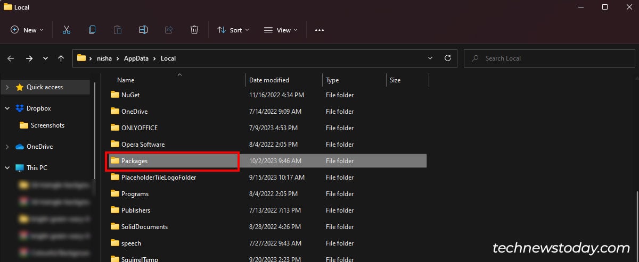The width and height of the screenshot is (639, 262).
Task: Click in the Search Local field
Action: point(549,58)
